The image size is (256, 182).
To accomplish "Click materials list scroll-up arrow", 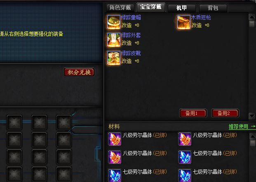I will pos(253,136).
